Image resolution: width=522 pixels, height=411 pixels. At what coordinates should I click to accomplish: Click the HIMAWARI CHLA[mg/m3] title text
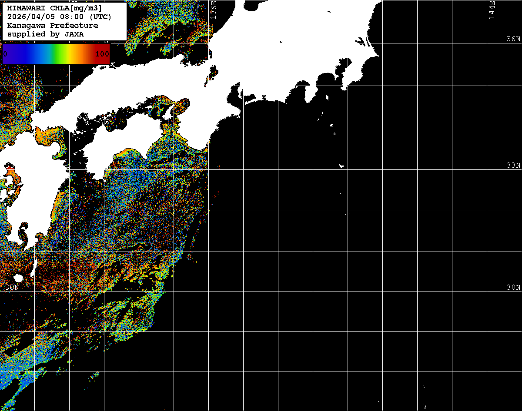tap(54, 8)
